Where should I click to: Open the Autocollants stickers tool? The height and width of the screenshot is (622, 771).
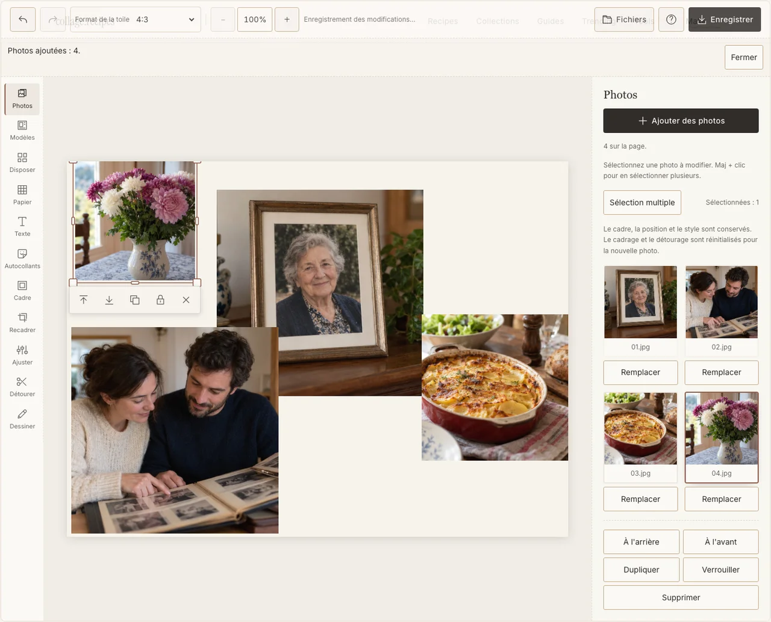pos(22,259)
